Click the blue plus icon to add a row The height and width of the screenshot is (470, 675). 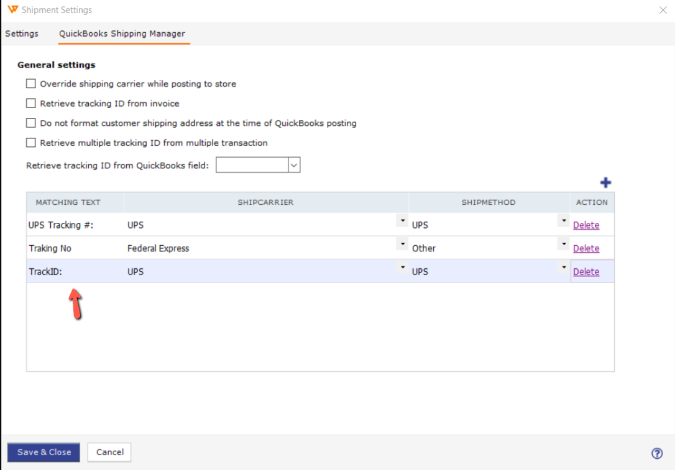pyautogui.click(x=605, y=183)
